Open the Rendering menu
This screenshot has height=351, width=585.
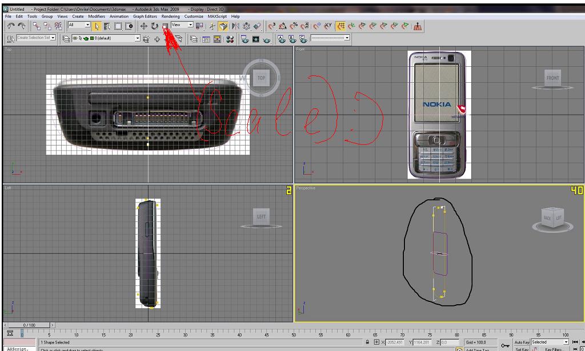[170, 17]
